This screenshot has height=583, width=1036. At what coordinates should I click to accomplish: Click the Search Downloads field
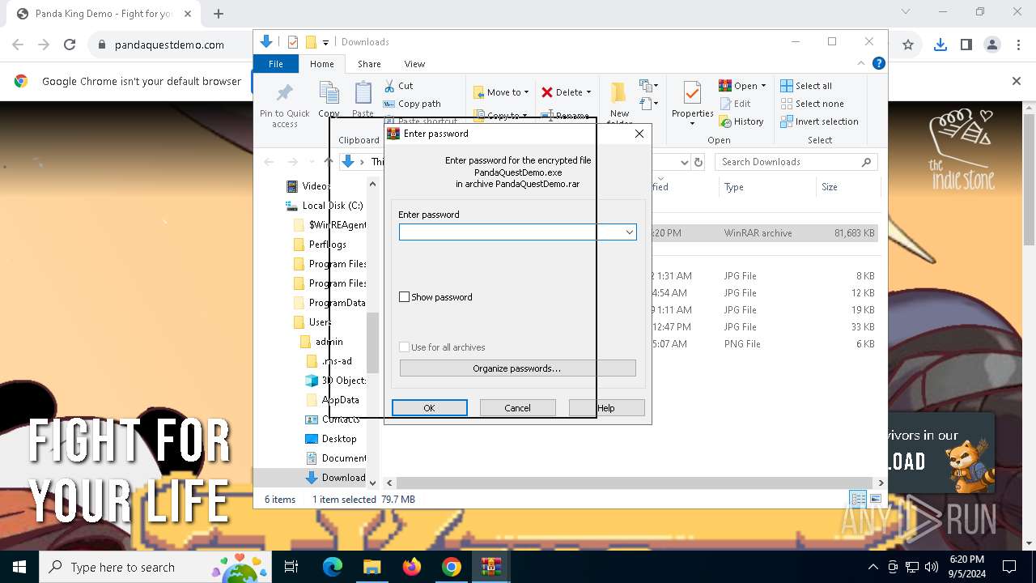click(796, 162)
